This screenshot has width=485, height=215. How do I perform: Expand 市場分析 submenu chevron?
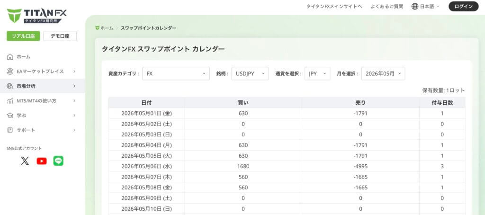coord(74,86)
